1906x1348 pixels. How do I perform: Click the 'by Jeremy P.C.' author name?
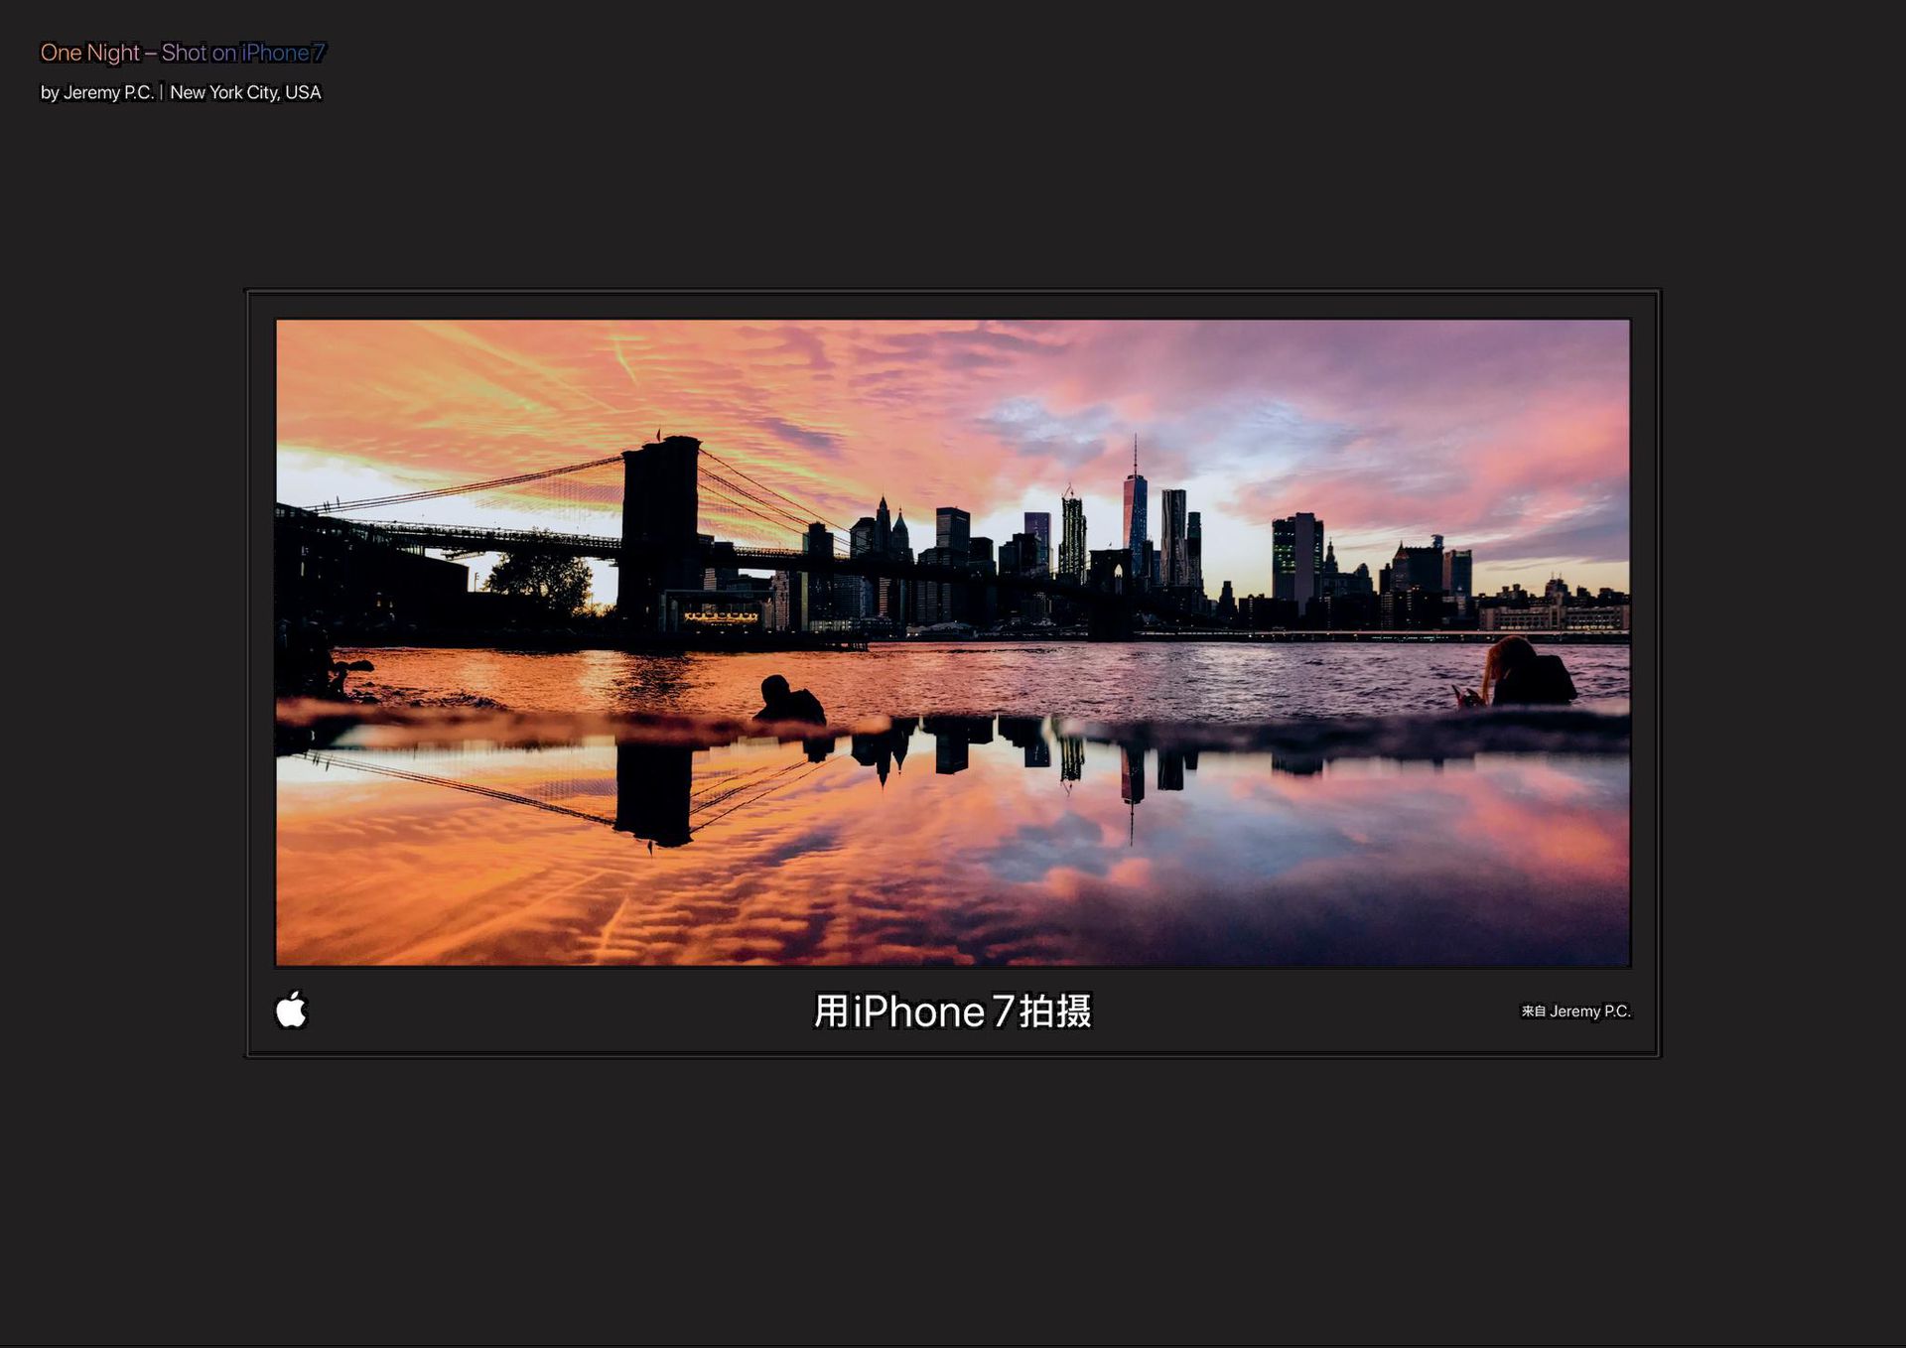(x=96, y=92)
